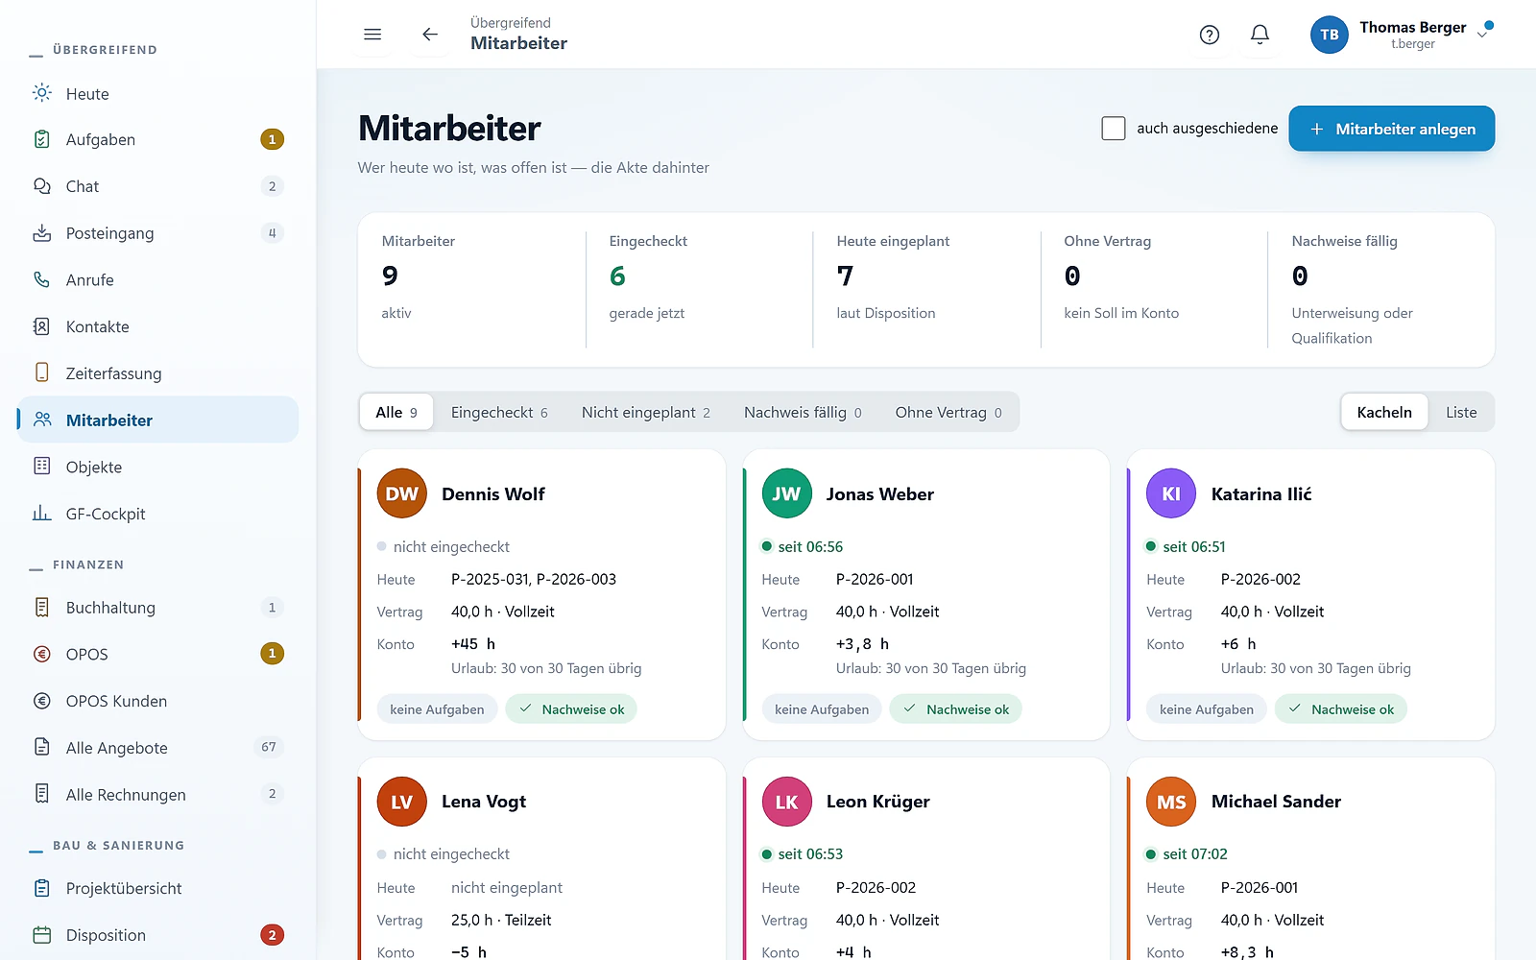Image resolution: width=1536 pixels, height=960 pixels.
Task: Open Leon Krüger's LK avatar
Action: 786,802
